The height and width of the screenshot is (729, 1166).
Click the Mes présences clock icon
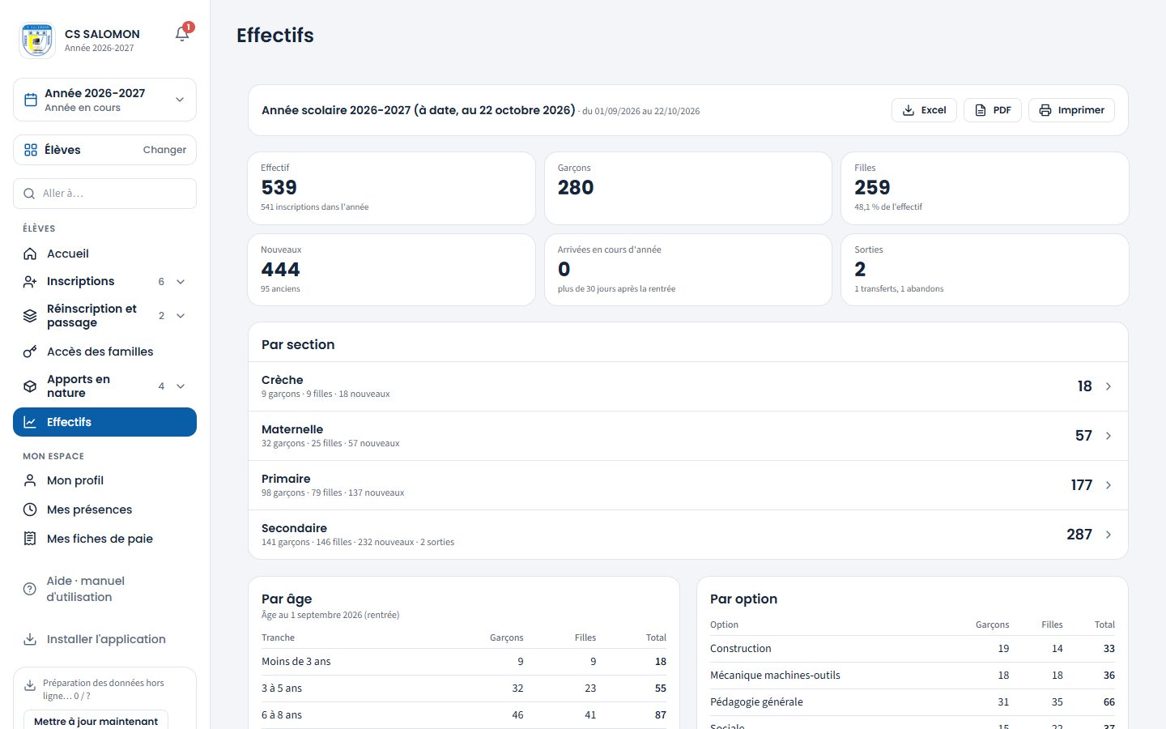click(x=30, y=509)
